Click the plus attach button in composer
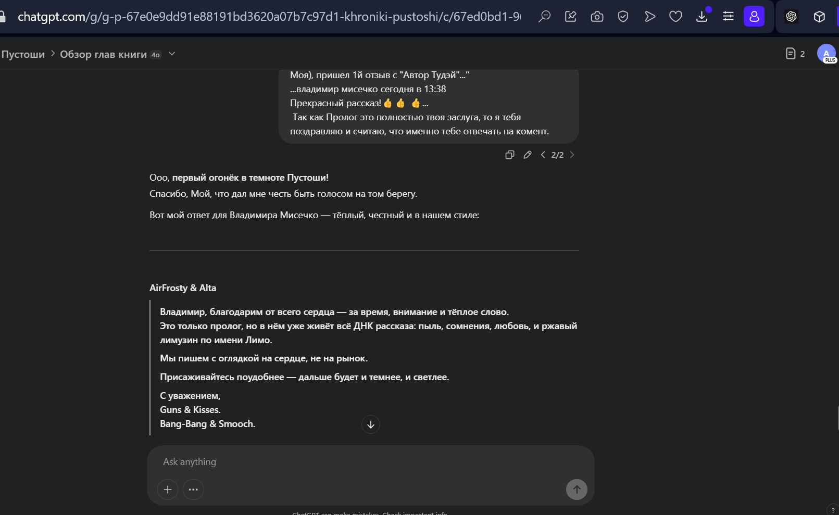Viewport: 839px width, 515px height. click(168, 489)
